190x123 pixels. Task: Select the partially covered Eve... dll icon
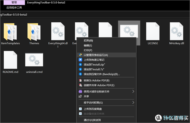82,30
